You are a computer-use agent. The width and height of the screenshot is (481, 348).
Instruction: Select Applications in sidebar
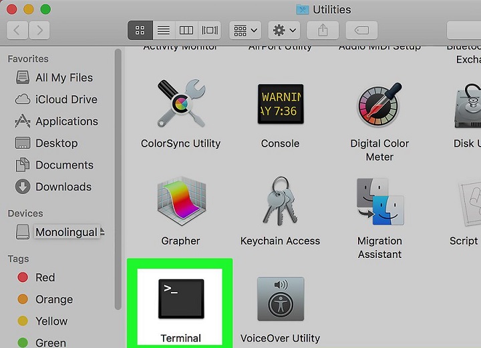pyautogui.click(x=56, y=121)
